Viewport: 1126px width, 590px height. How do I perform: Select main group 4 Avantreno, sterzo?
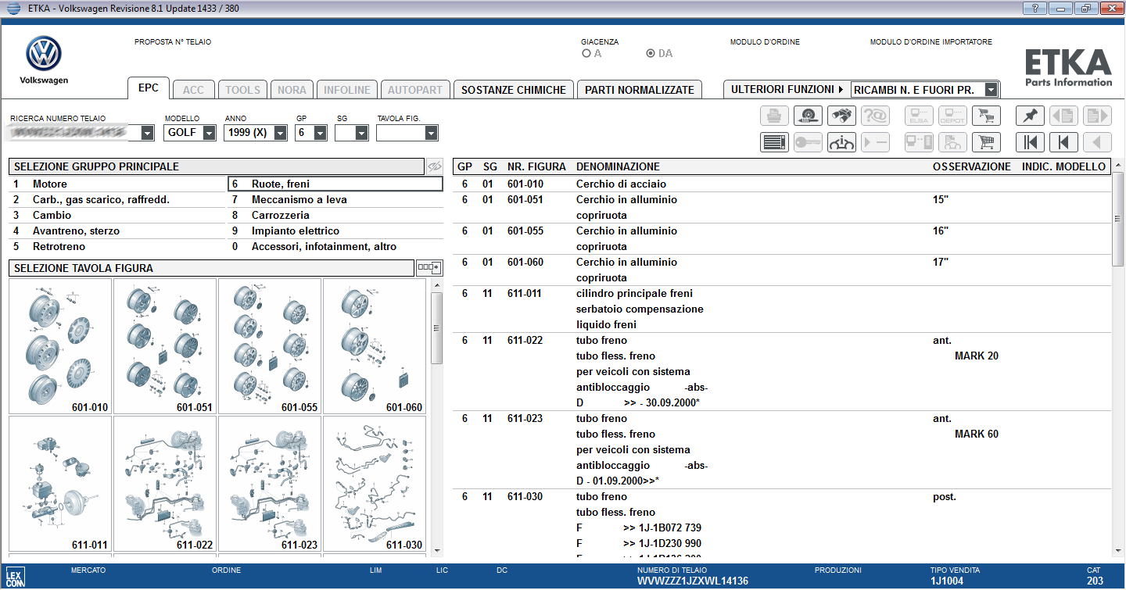pyautogui.click(x=117, y=231)
